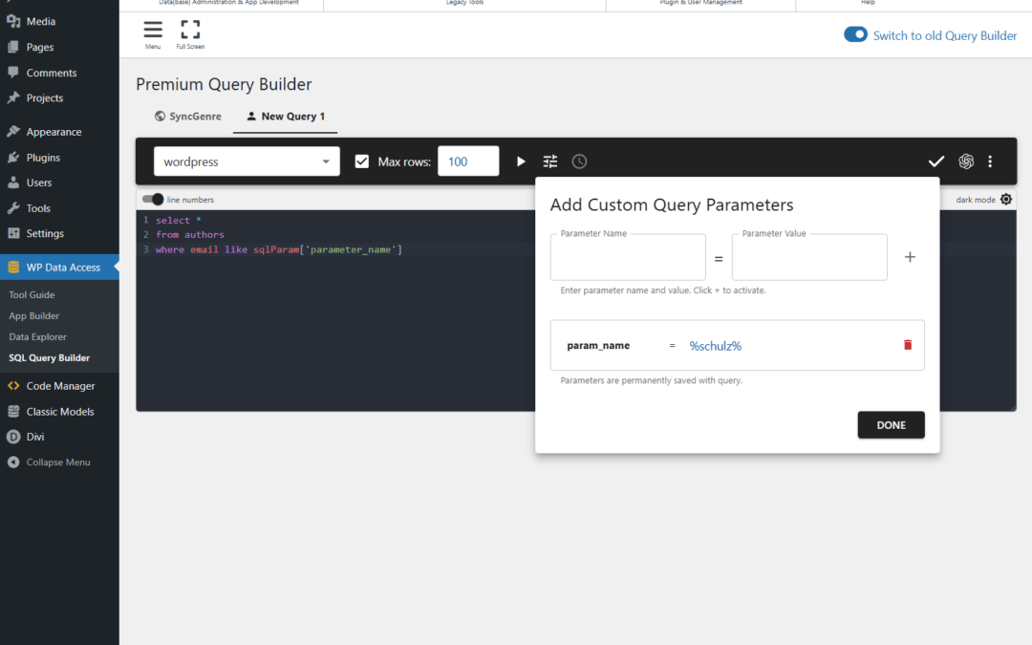The height and width of the screenshot is (645, 1032).
Task: Open SQL Query Builder submenu link
Action: point(50,358)
